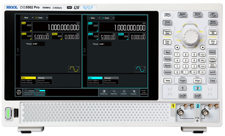This screenshot has width=225, height=136.
Task: Tap the manual Trigger key
Action: pos(183,81)
